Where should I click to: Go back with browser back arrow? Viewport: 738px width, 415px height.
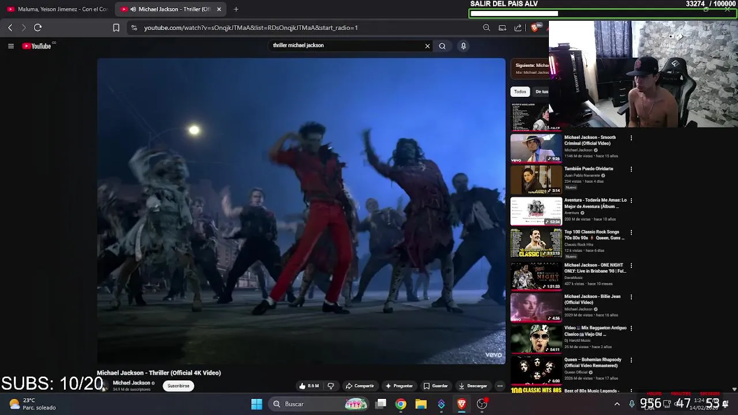point(10,28)
